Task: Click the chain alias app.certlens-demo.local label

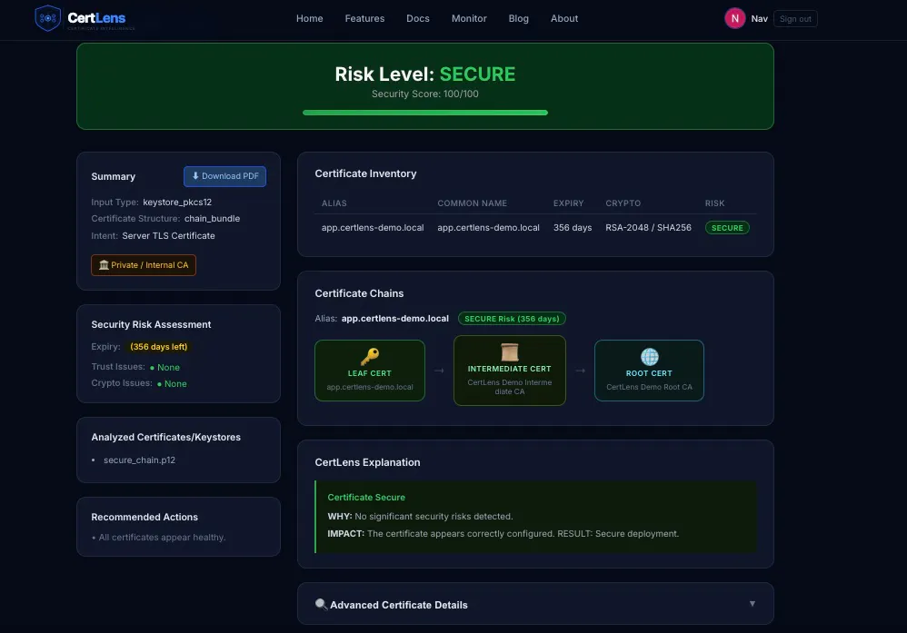Action: click(x=395, y=319)
